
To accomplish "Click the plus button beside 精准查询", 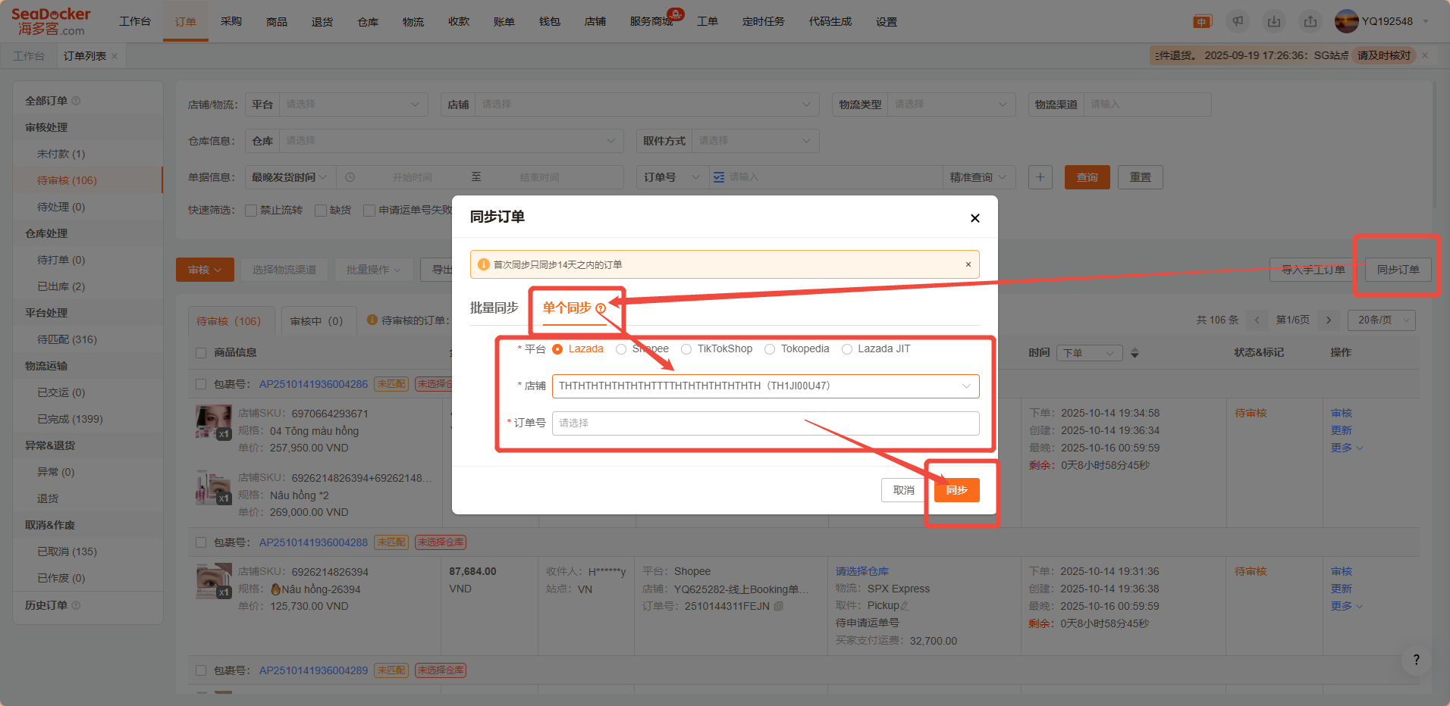I will click(x=1040, y=177).
